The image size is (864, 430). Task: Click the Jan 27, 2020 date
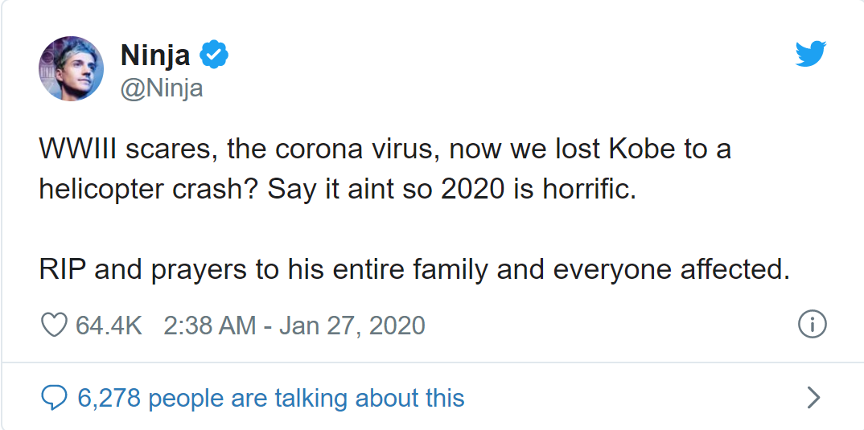[352, 326]
